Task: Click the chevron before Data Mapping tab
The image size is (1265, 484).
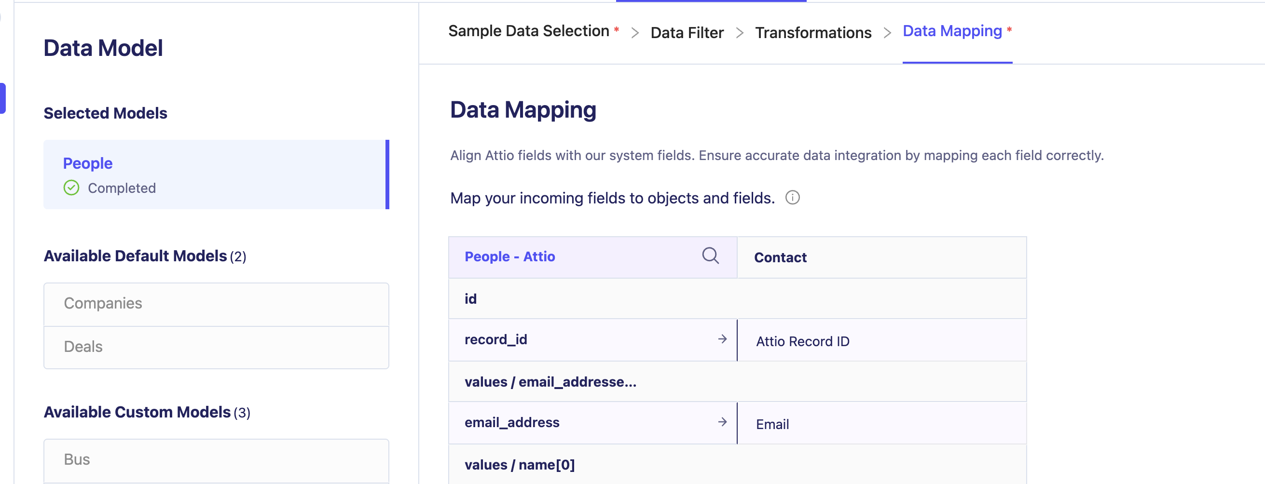Action: (887, 33)
